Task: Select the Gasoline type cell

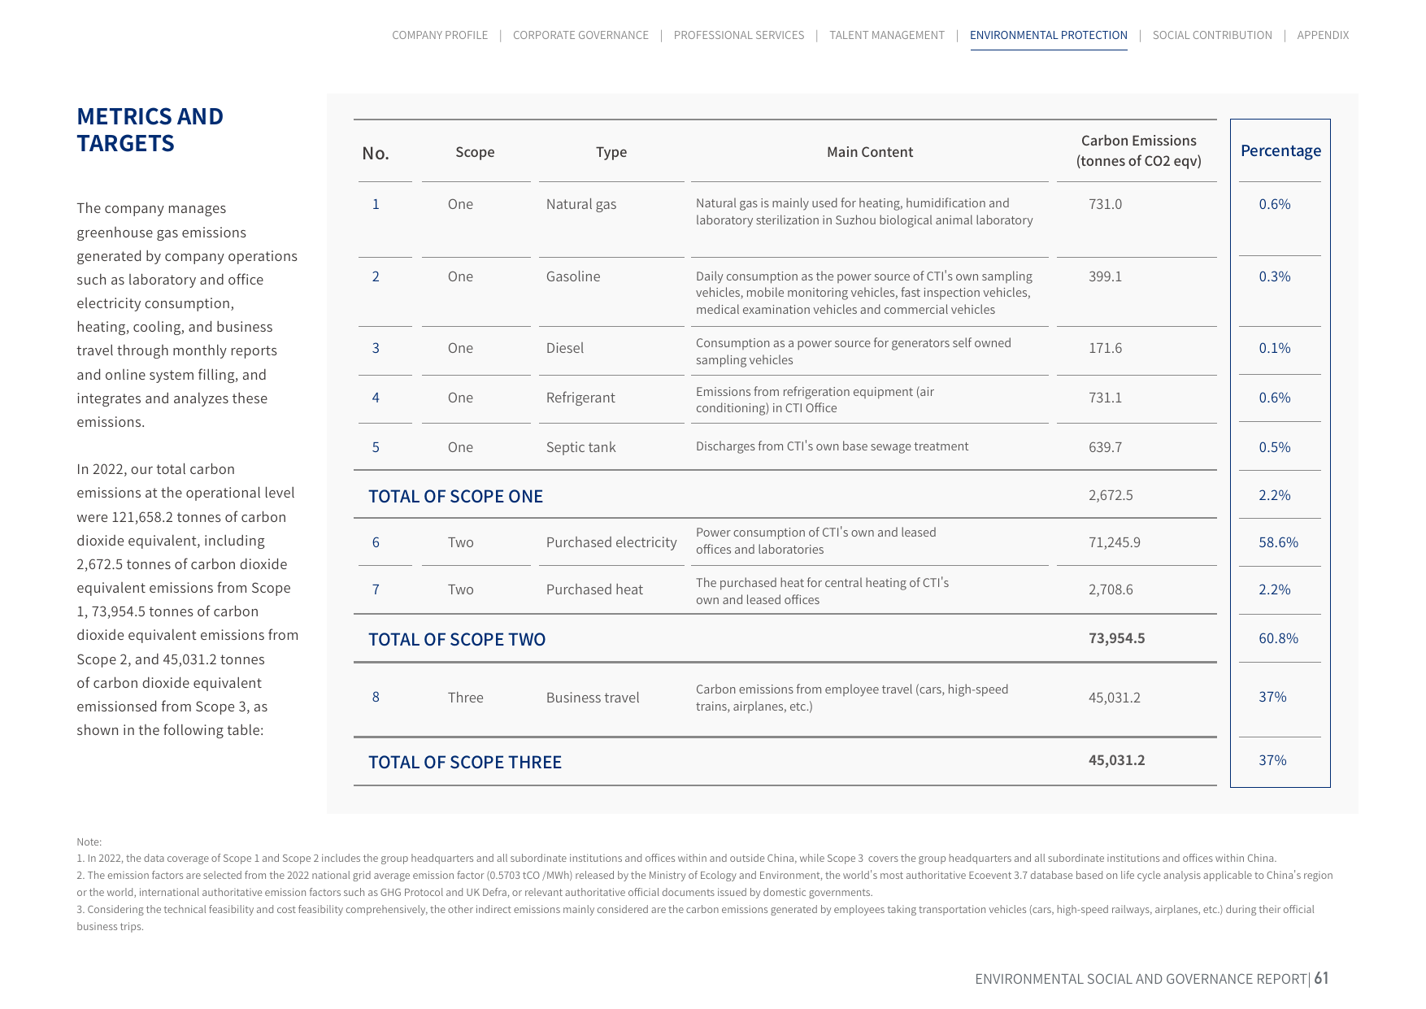Action: (573, 276)
